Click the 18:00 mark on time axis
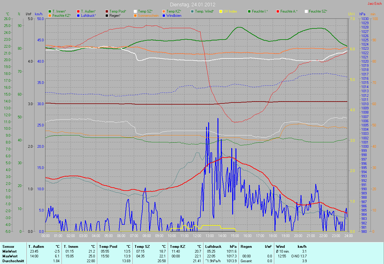 pyautogui.click(x=272, y=236)
